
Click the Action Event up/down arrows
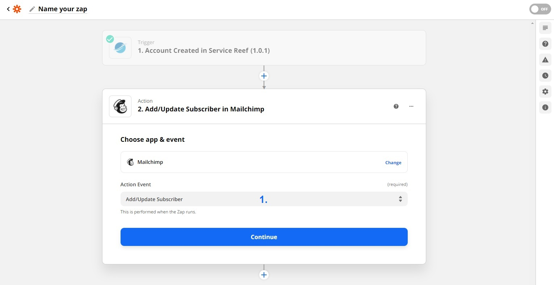tap(400, 199)
